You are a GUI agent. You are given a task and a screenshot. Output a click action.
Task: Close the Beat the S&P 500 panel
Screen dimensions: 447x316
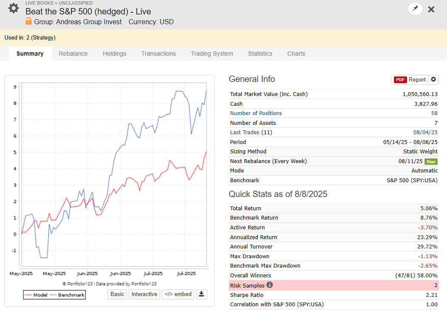click(x=431, y=9)
